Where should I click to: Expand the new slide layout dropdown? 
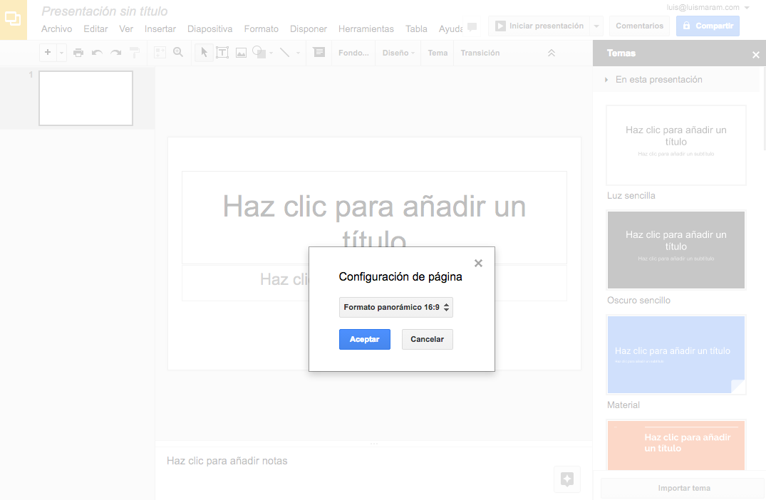pyautogui.click(x=61, y=52)
